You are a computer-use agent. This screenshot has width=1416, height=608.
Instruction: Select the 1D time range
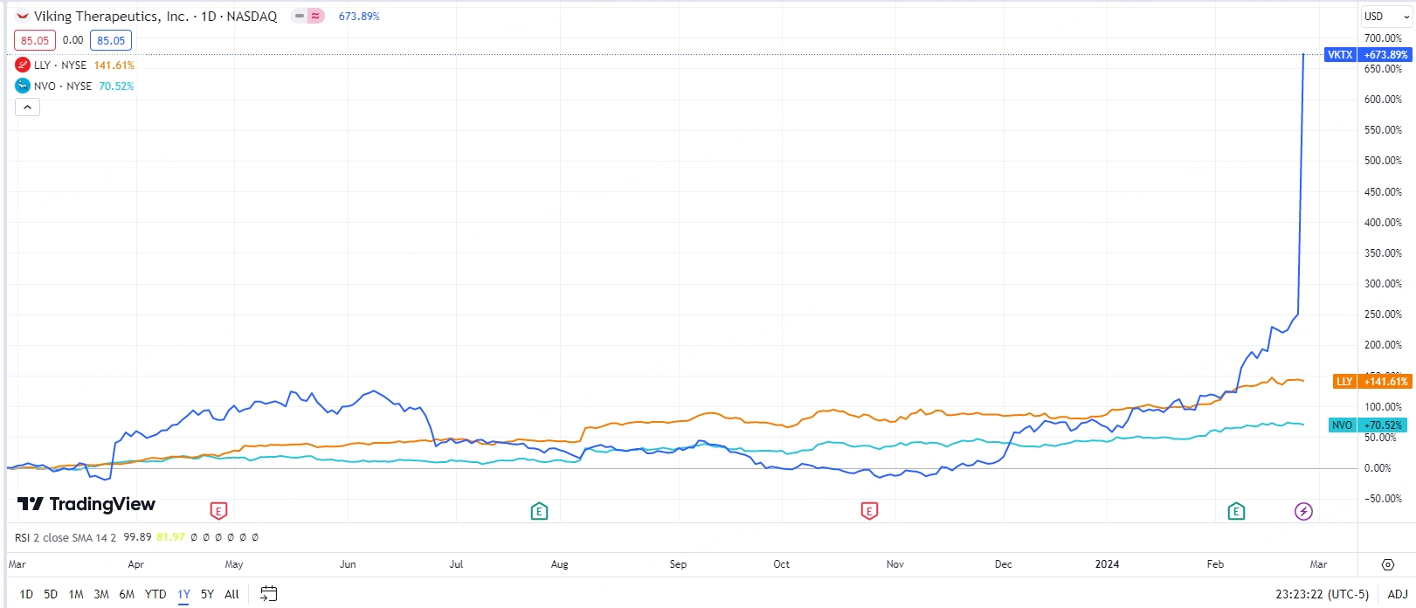click(26, 594)
